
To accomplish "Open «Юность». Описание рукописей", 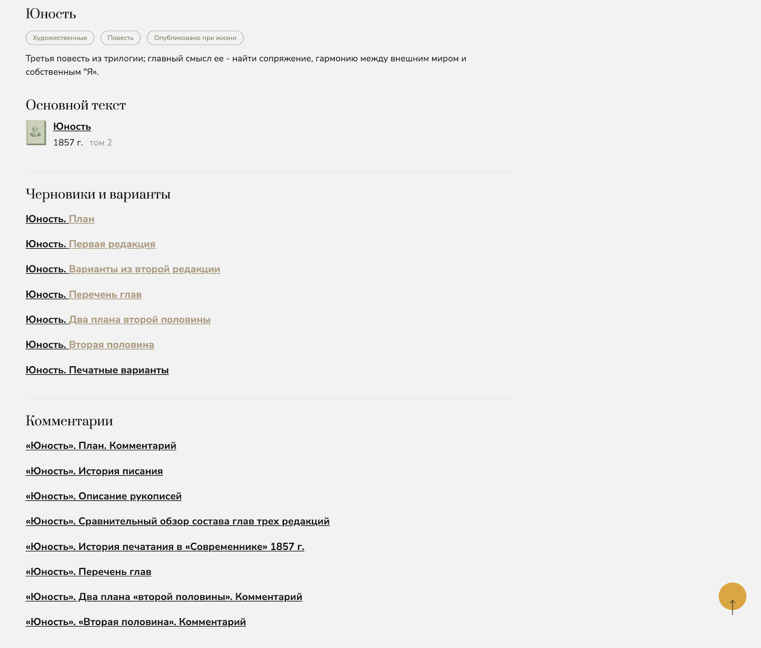I will [x=104, y=496].
